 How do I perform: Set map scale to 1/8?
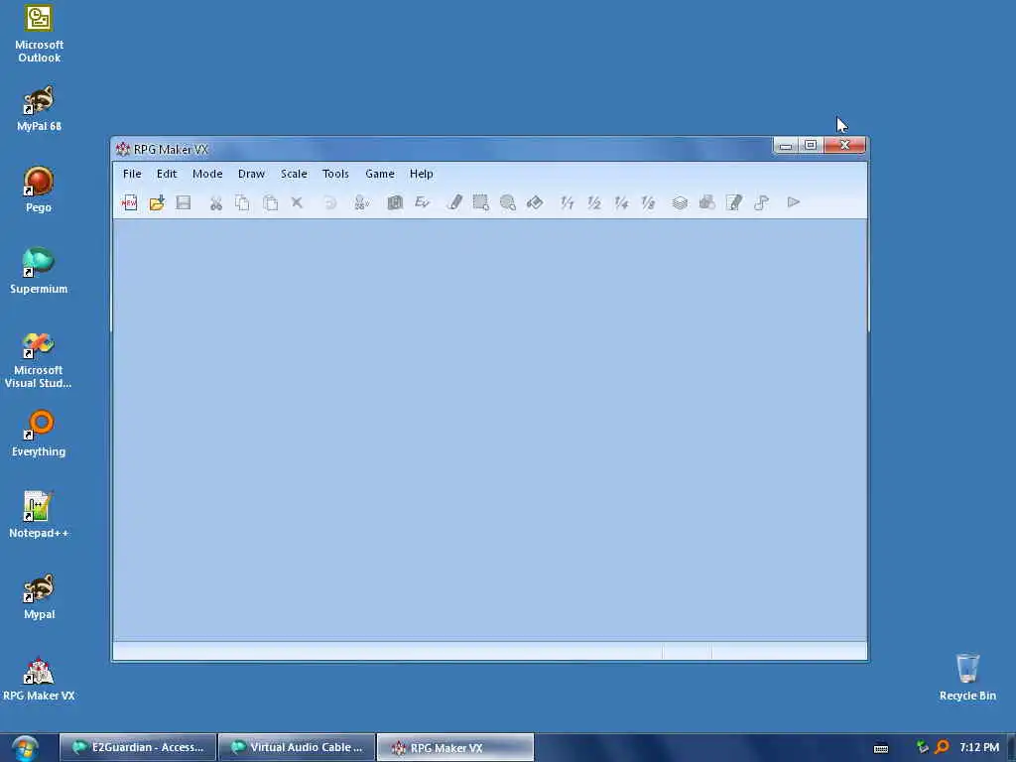point(648,202)
